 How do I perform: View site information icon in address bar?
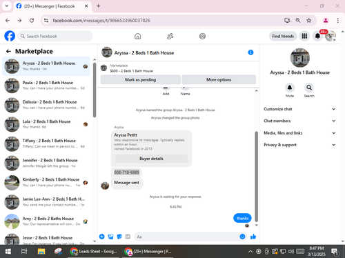tap(46, 21)
